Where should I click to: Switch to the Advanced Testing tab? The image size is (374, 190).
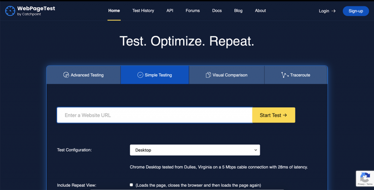click(x=84, y=75)
